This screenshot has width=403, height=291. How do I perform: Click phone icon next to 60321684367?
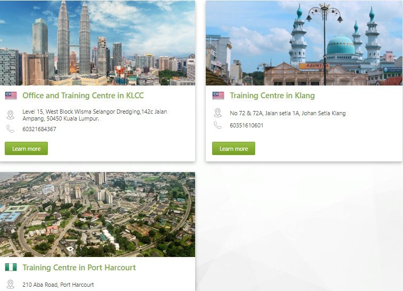tap(10, 129)
